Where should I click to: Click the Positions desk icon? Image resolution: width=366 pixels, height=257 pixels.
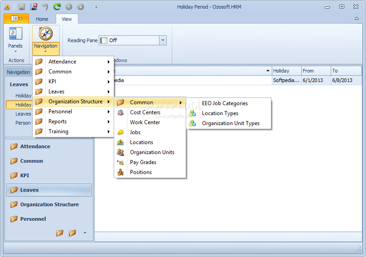coord(120,172)
